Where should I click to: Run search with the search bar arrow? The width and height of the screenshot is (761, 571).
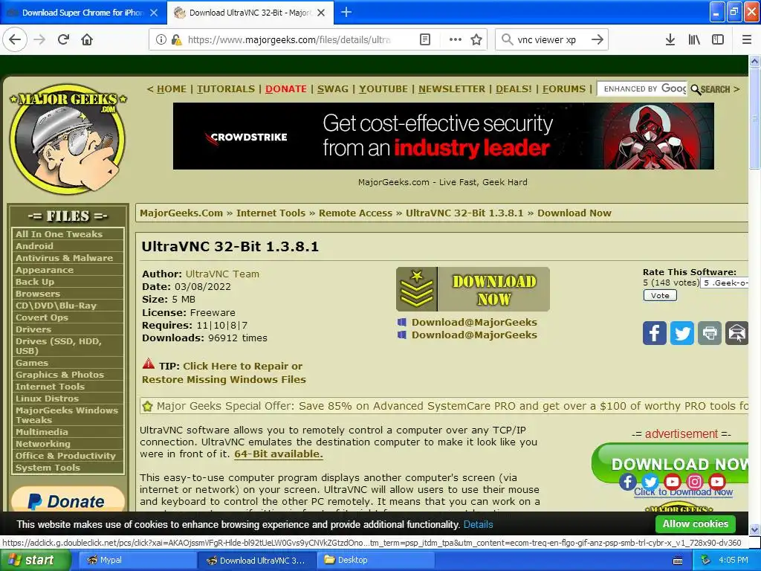point(598,39)
